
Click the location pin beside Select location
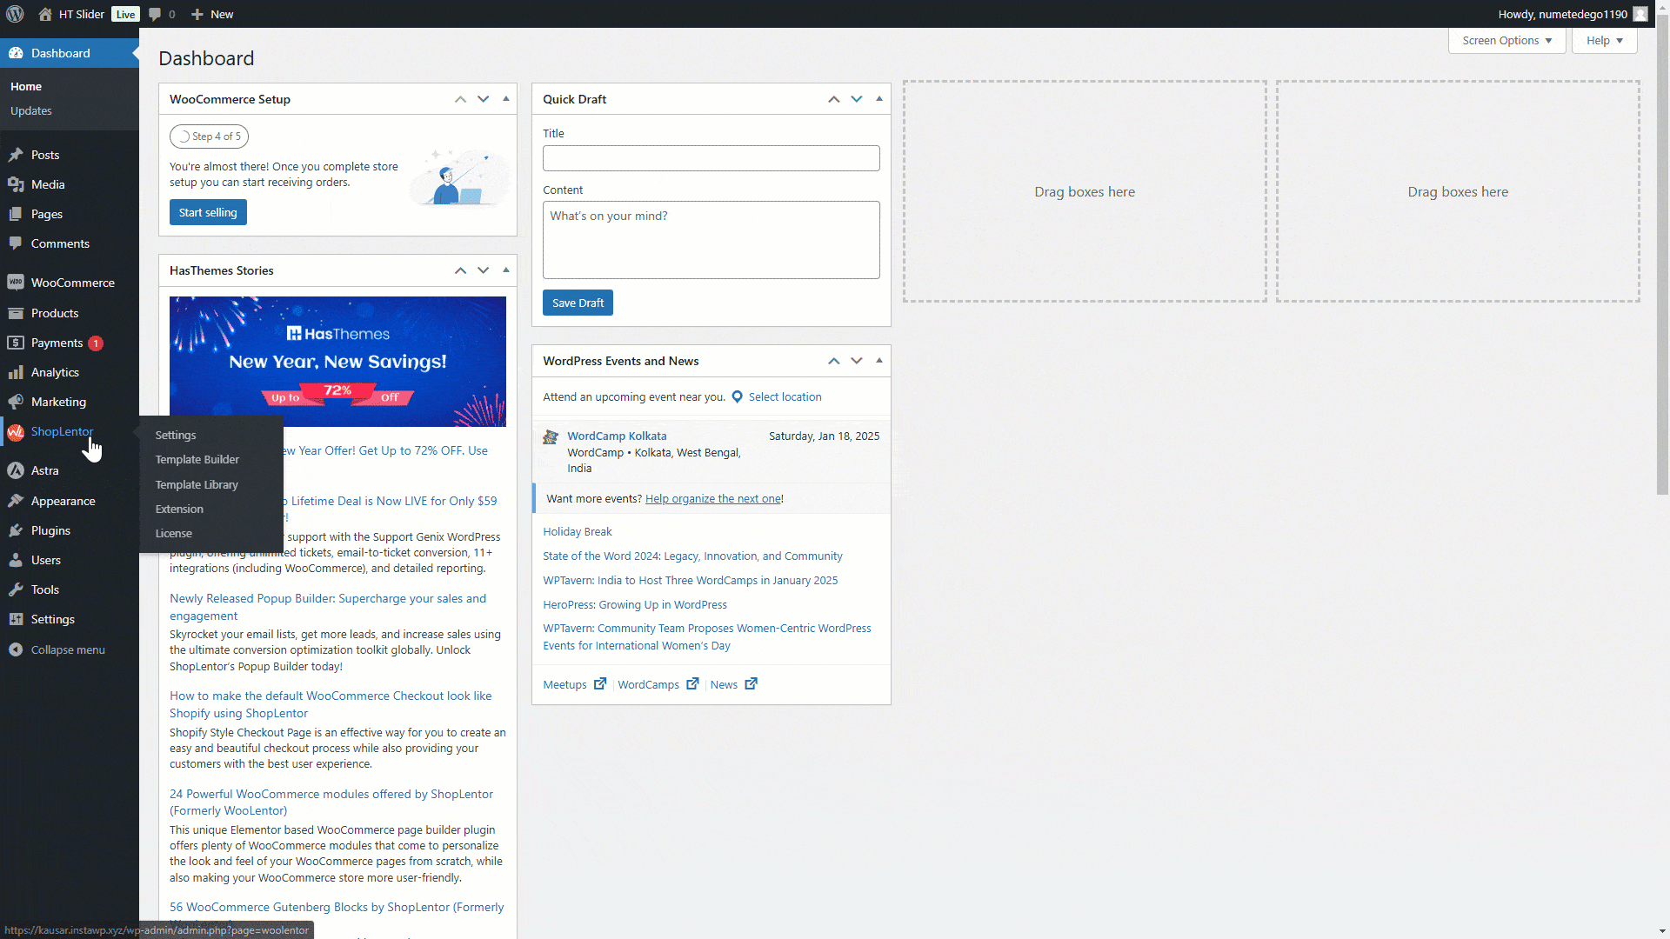(737, 396)
